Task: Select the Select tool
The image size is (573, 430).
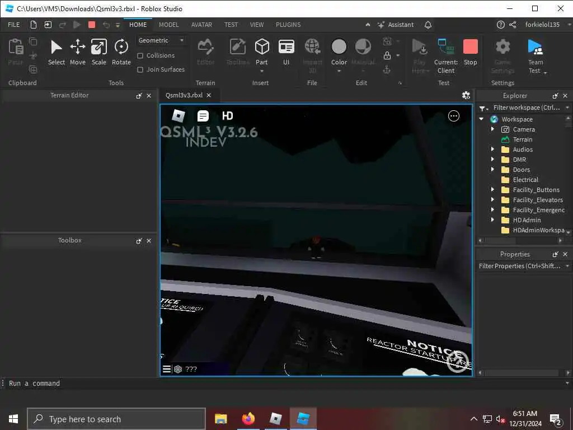Action: tap(57, 52)
